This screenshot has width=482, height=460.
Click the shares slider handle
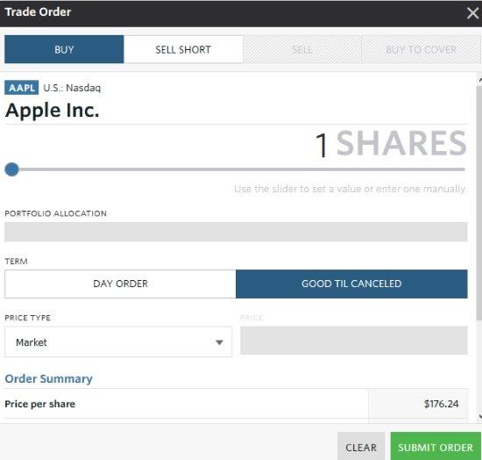tap(12, 169)
